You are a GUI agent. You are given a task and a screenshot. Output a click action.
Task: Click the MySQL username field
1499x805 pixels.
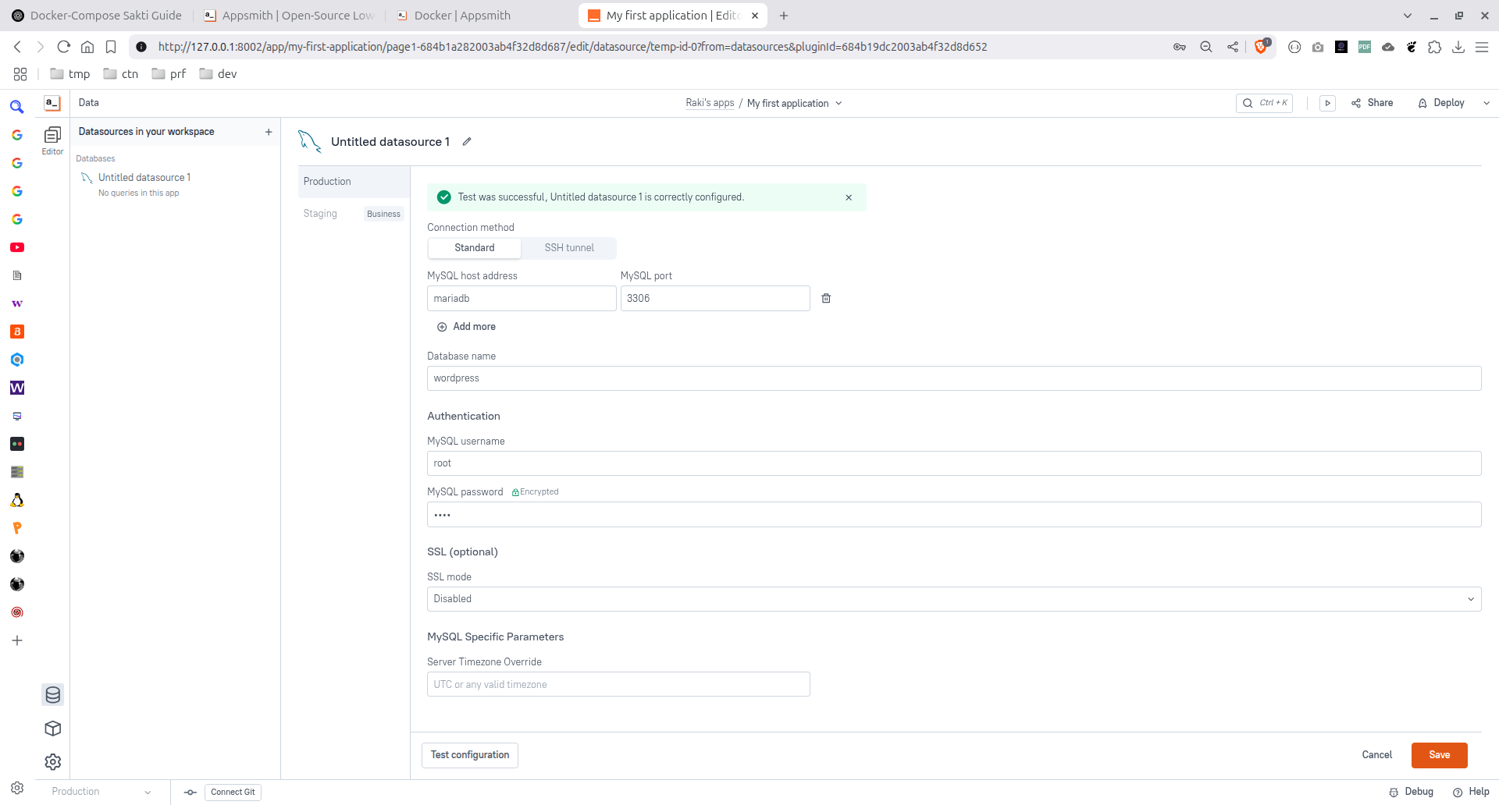954,463
